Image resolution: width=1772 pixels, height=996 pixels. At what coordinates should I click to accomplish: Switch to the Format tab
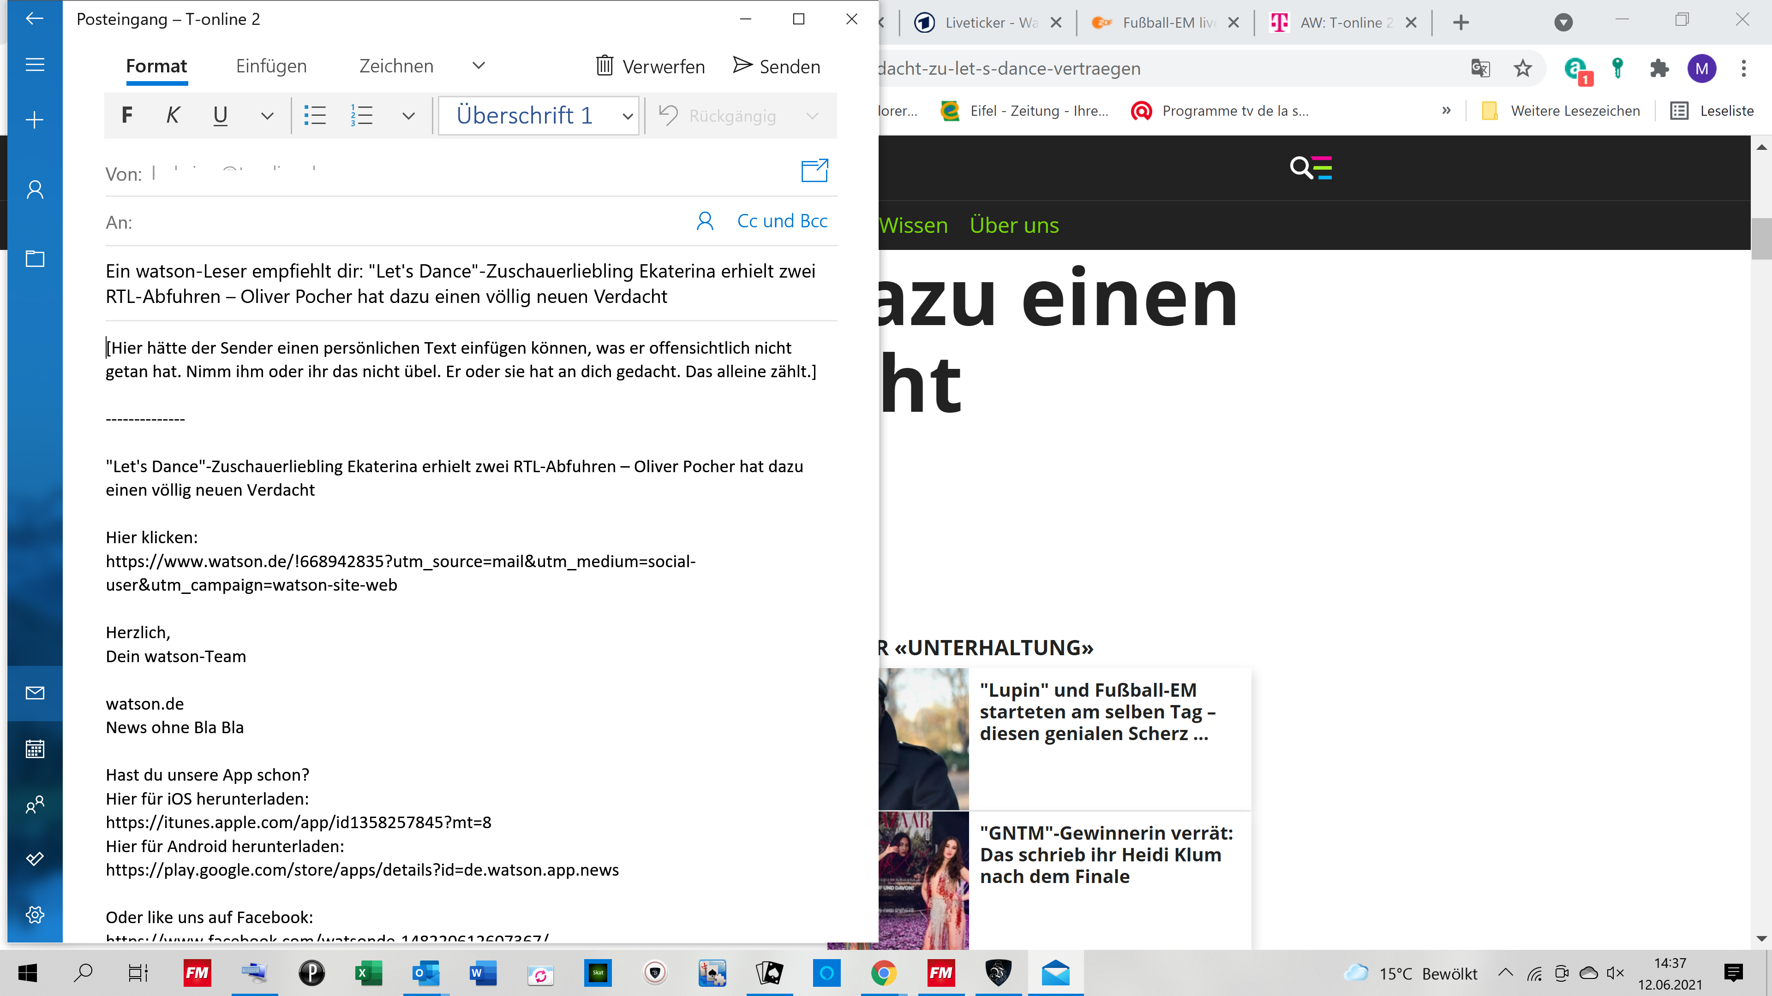click(x=156, y=66)
